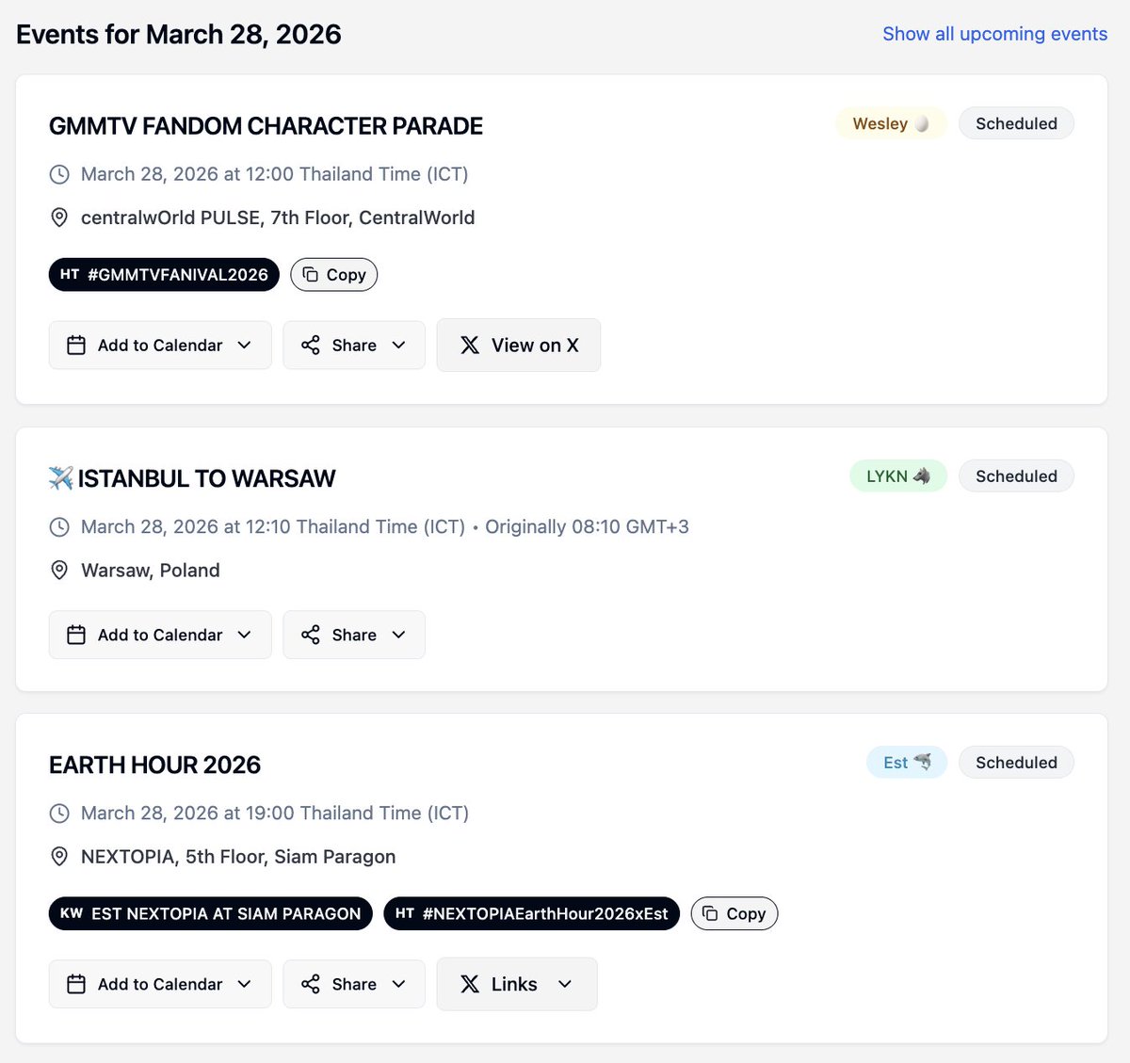This screenshot has height=1063, width=1130.
Task: Open Add to Calendar for EARTH HOUR 2026
Action: [160, 984]
